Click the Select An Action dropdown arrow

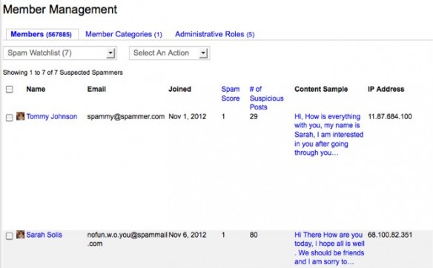(x=203, y=53)
